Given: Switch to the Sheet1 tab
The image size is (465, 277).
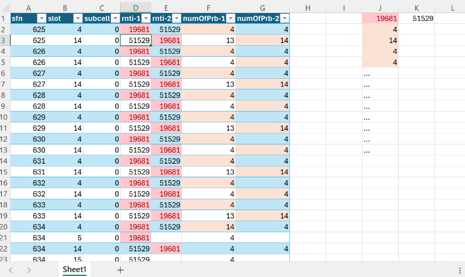Looking at the screenshot, I should [74, 269].
